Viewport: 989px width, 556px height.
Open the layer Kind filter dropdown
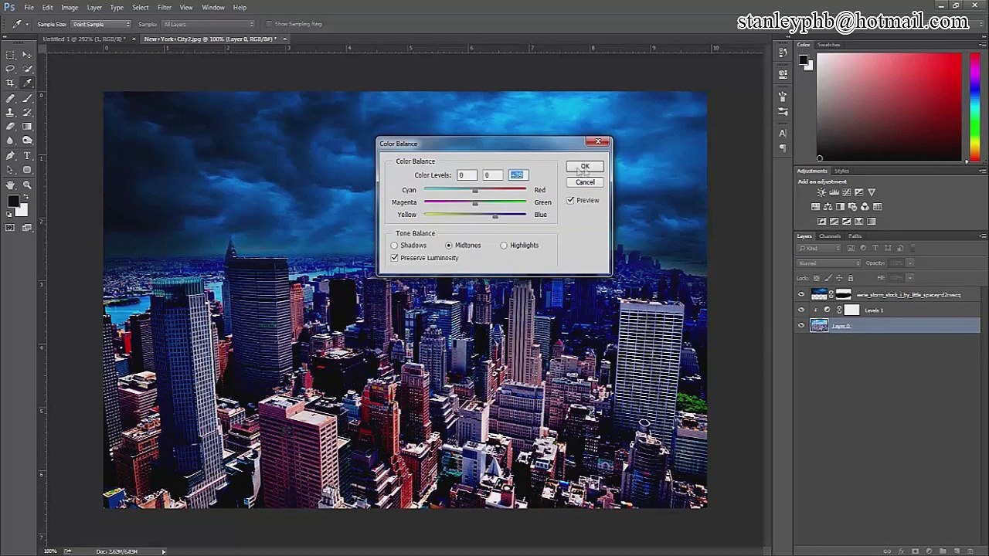[x=819, y=248]
